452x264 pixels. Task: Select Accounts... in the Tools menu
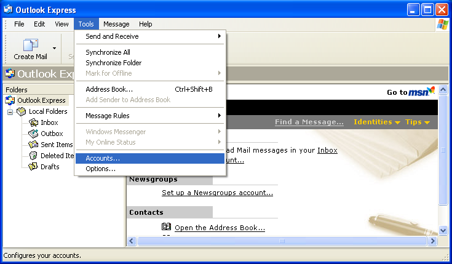(x=150, y=158)
